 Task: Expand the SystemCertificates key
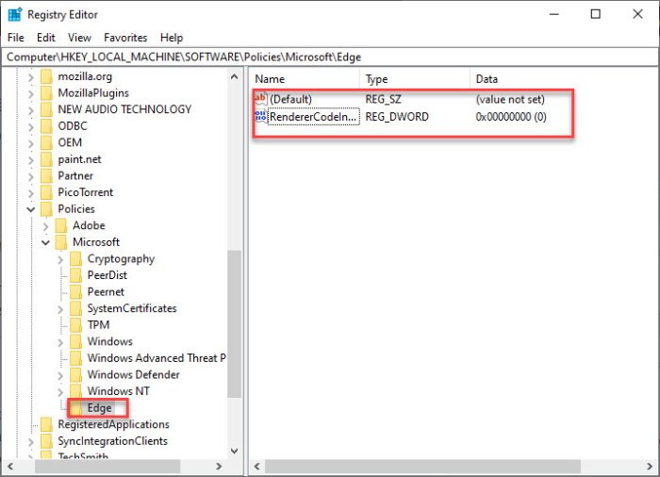click(x=60, y=309)
